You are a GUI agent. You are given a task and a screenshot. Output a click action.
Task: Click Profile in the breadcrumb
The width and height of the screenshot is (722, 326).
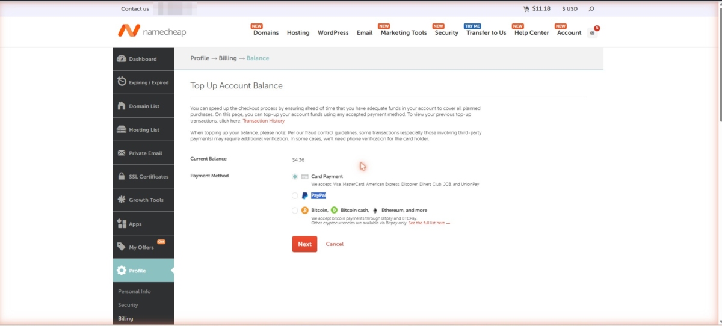tap(200, 58)
